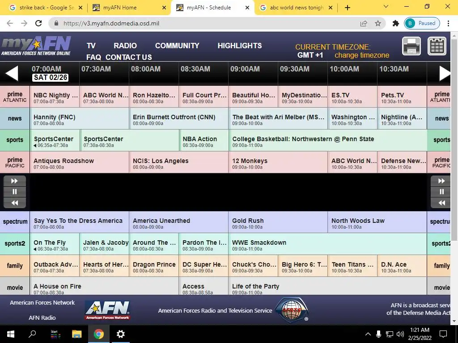Viewport: 458px width, 343px height.
Task: Open volume control in system tray
Action: [x=400, y=334]
